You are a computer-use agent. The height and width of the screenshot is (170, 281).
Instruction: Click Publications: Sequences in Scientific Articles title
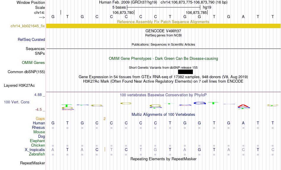(163, 44)
